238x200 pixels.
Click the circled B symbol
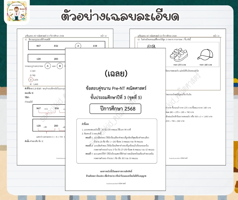click(x=60, y=66)
